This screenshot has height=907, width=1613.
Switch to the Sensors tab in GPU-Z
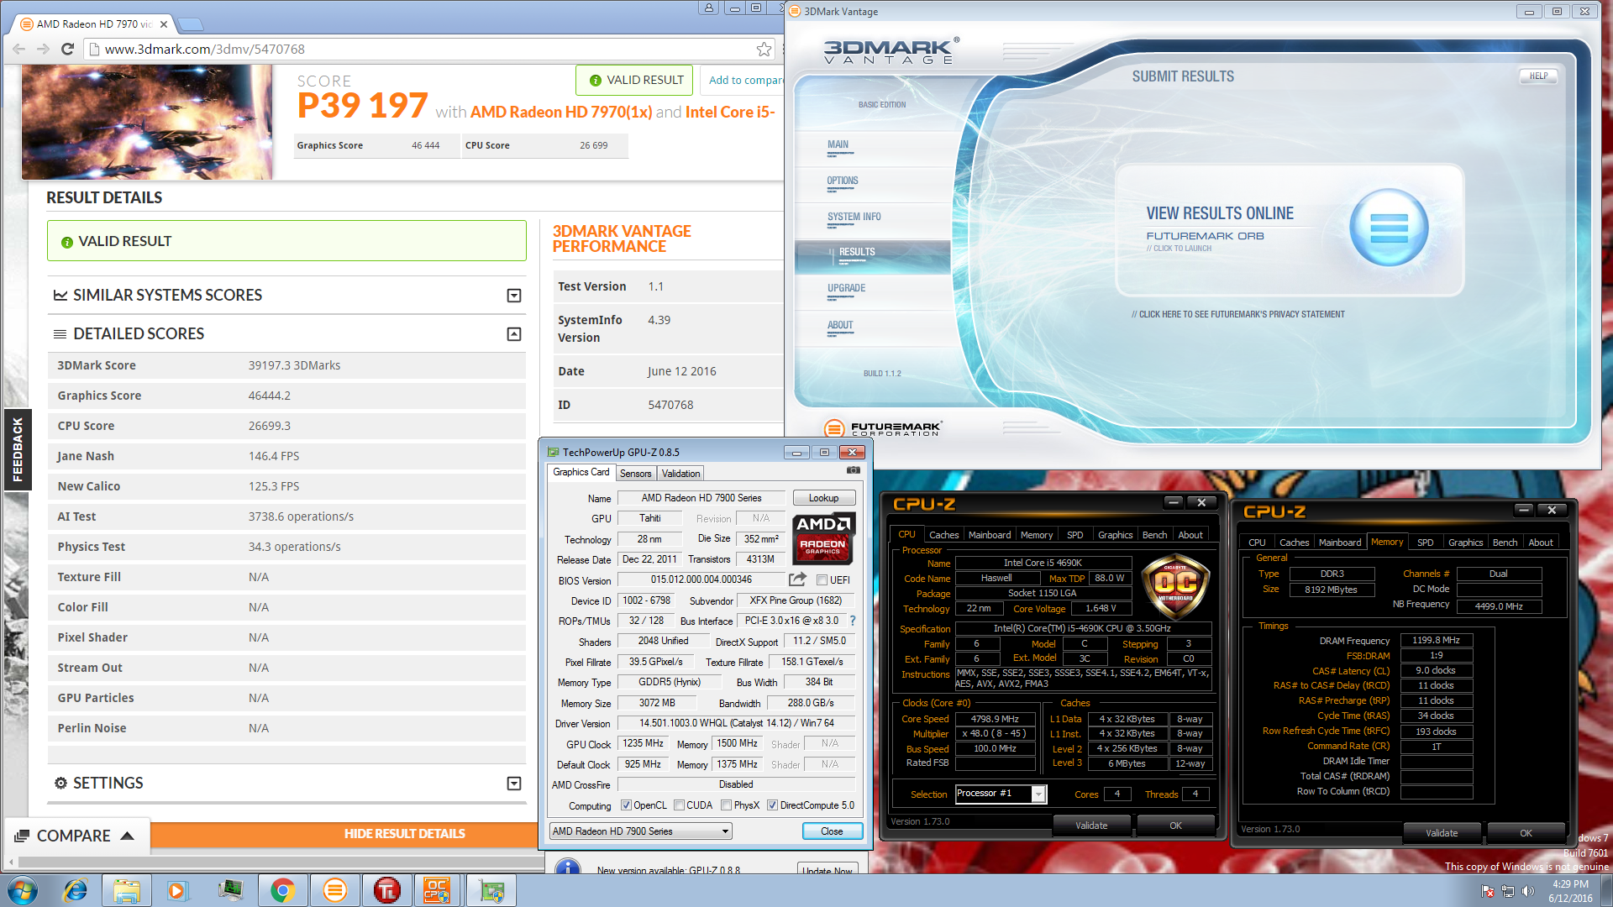635,474
